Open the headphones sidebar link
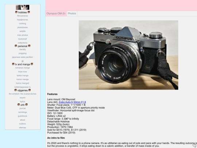The image size is (197, 148). coord(23,20)
